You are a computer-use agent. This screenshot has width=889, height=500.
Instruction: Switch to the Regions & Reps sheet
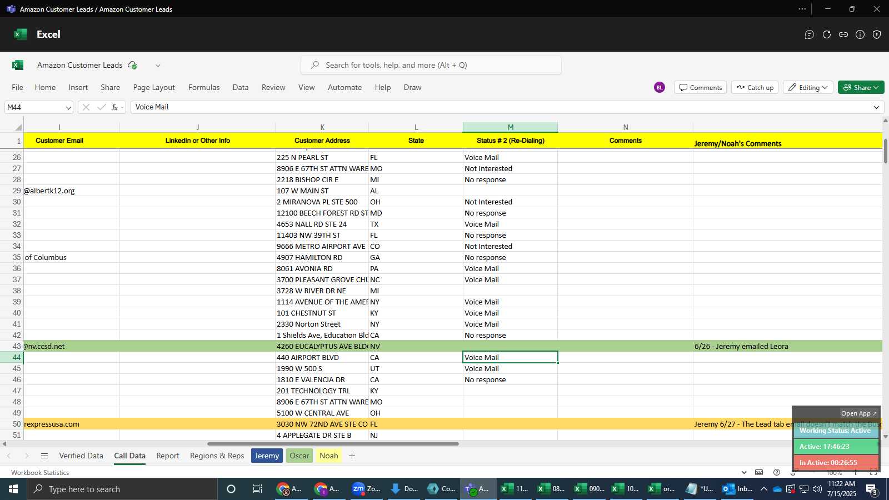click(217, 456)
